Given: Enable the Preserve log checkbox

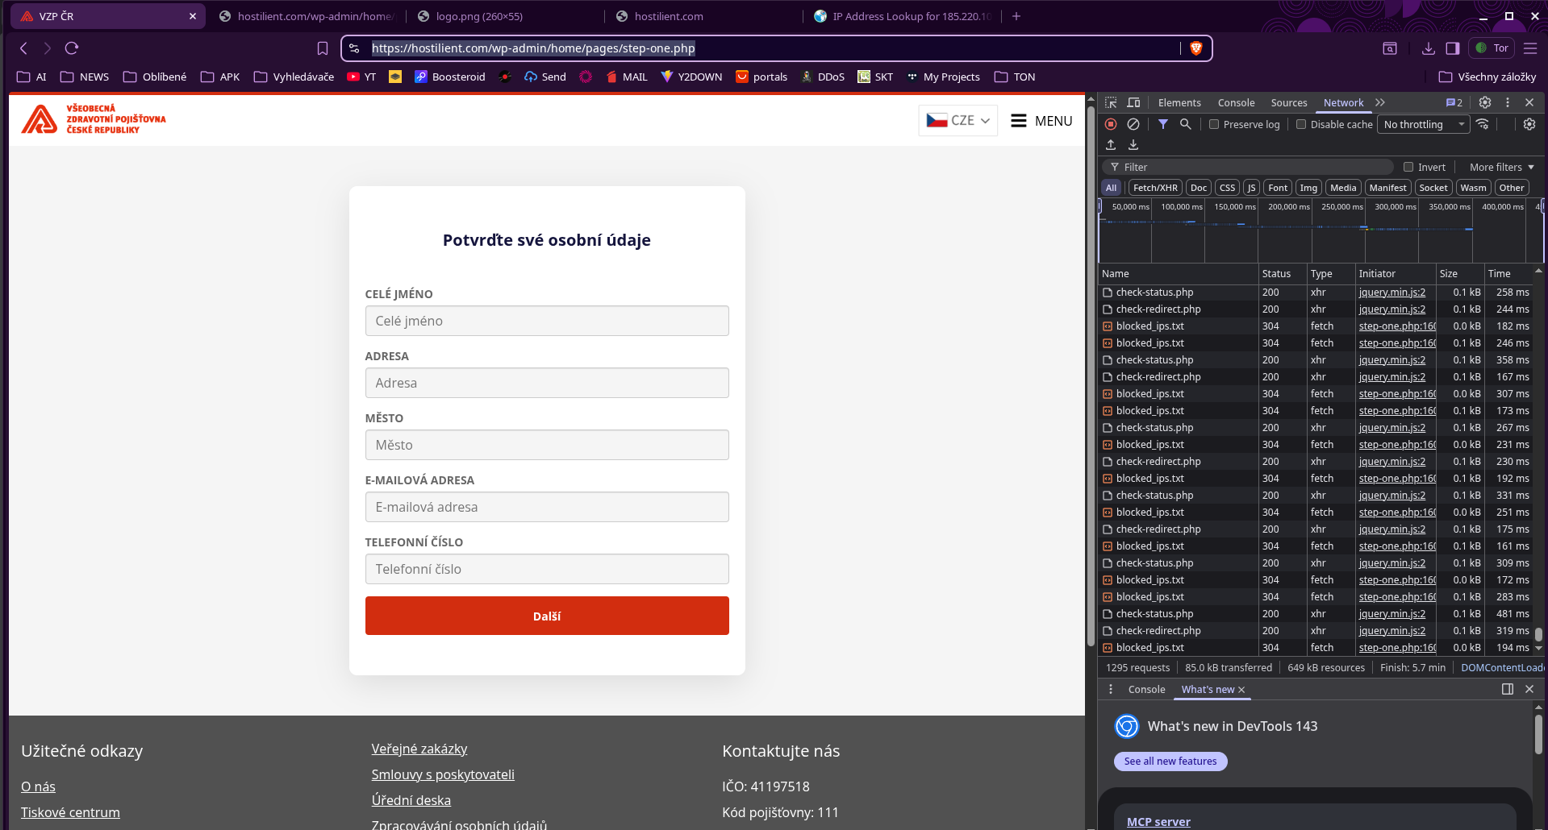Looking at the screenshot, I should 1214,124.
